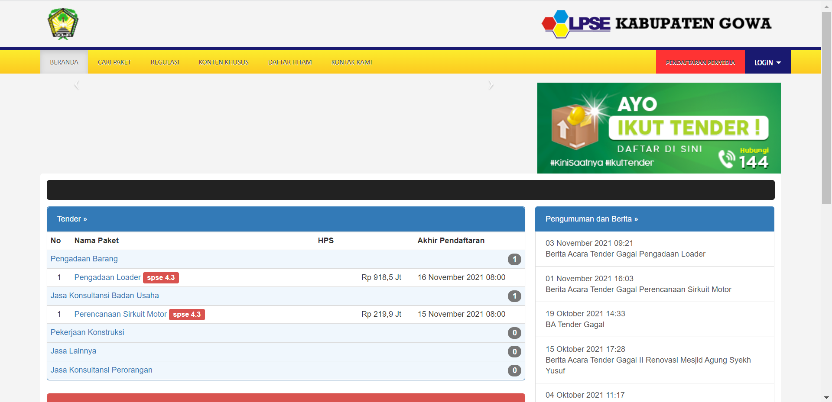Select the KONTAK KAMI tab
Image resolution: width=832 pixels, height=402 pixels.
[x=351, y=62]
